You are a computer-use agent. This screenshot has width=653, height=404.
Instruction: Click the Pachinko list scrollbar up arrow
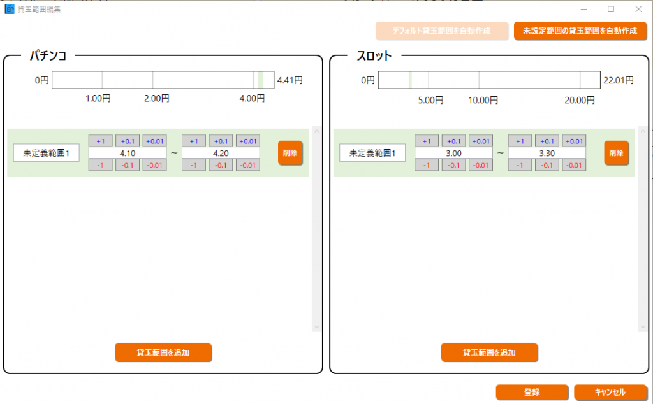(316, 131)
